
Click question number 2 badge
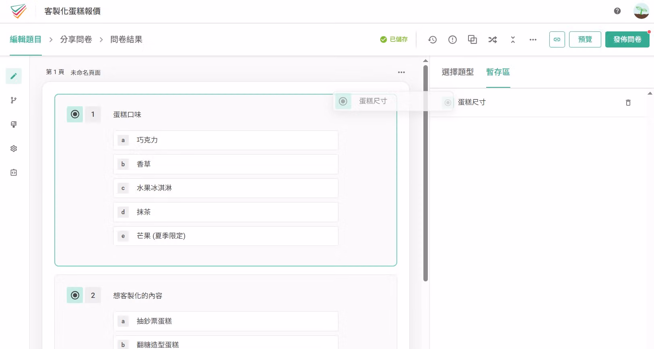93,295
